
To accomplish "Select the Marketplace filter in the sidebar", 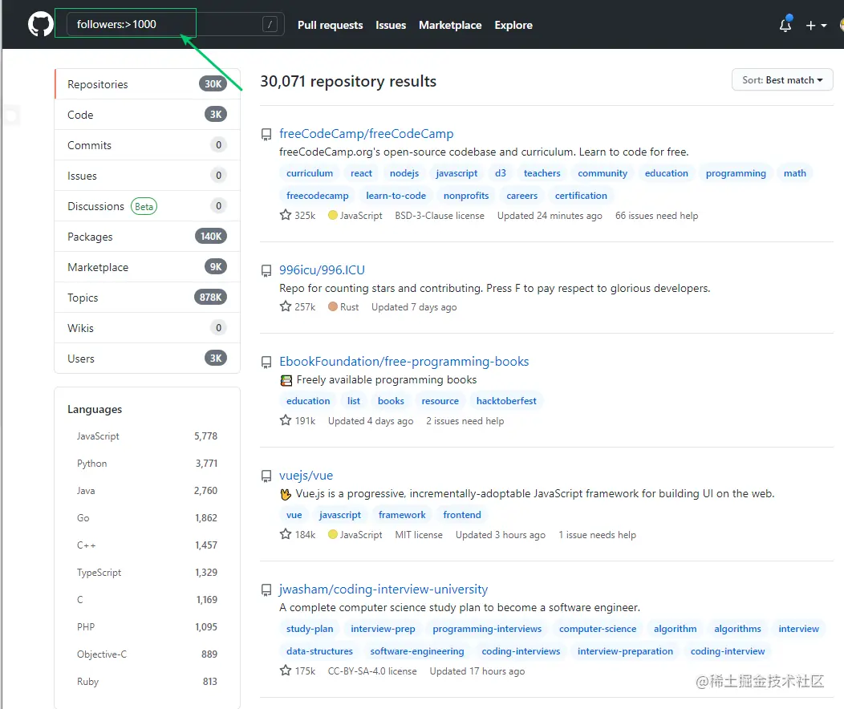I will (147, 267).
